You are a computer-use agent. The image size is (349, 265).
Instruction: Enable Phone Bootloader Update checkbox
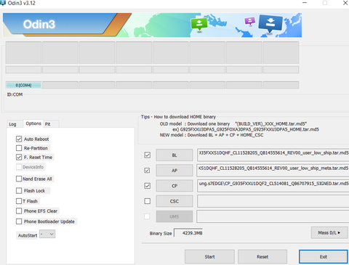pos(19,221)
